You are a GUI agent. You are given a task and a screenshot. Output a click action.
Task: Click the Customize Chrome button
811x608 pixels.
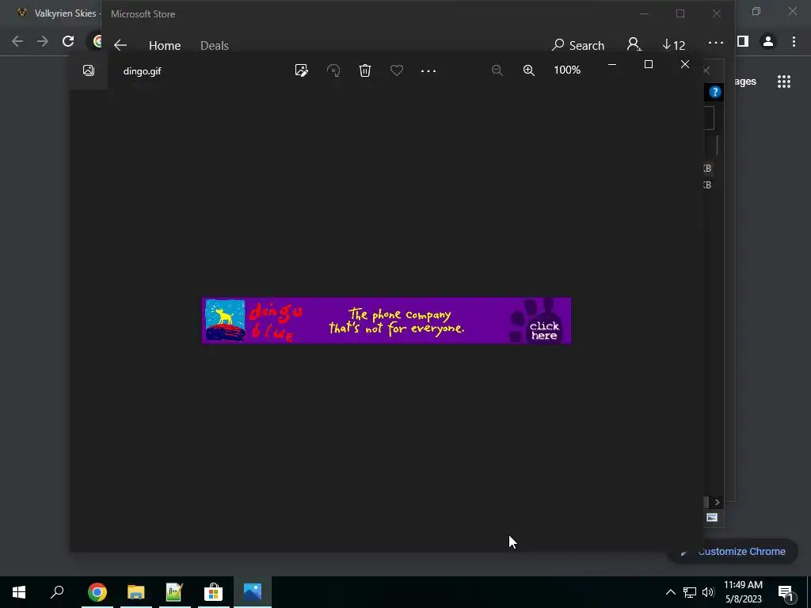click(x=734, y=552)
